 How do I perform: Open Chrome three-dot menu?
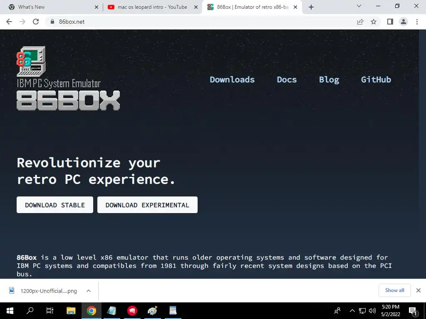point(417,22)
